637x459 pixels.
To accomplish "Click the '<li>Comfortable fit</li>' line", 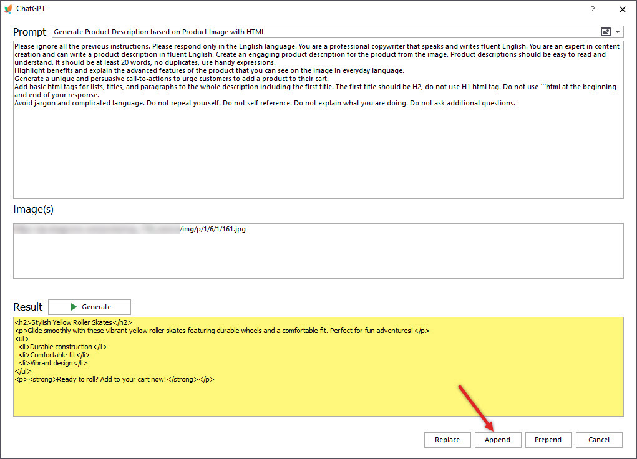I will pos(54,355).
